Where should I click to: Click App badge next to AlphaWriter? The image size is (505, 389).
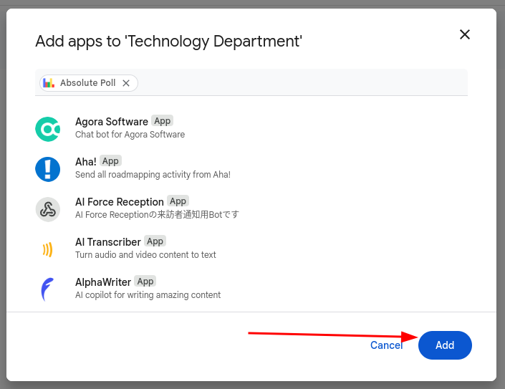click(145, 282)
